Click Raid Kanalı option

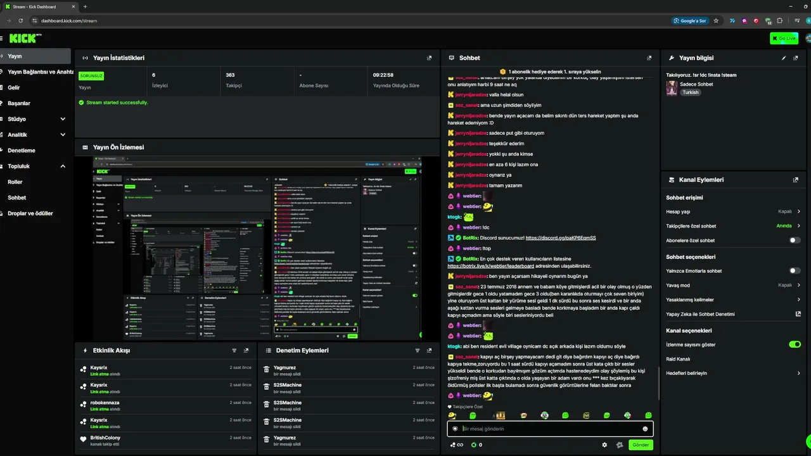[678, 359]
